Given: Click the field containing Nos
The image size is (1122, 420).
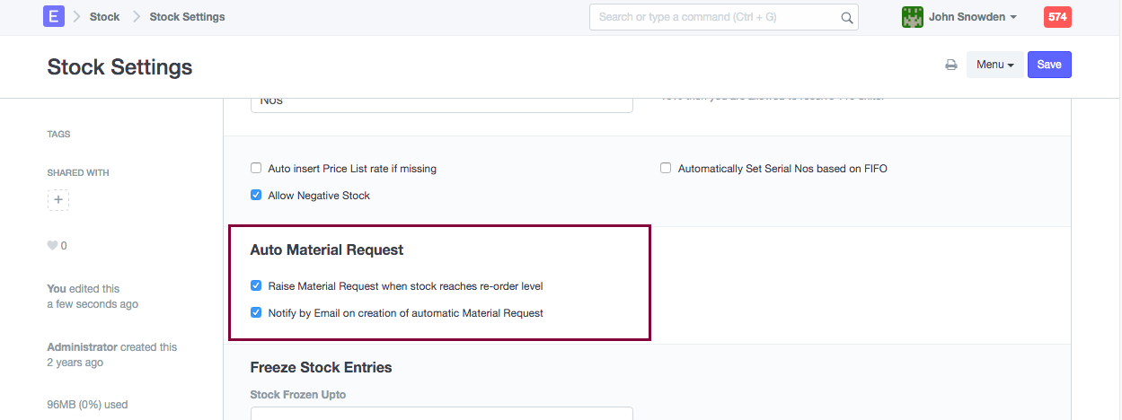Looking at the screenshot, I should pyautogui.click(x=441, y=101).
